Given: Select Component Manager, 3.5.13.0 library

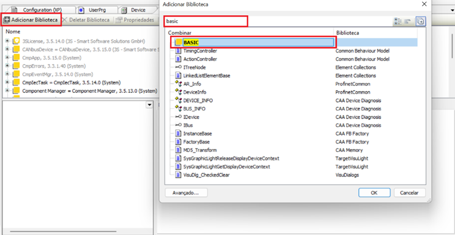Looking at the screenshot, I should (90, 91).
